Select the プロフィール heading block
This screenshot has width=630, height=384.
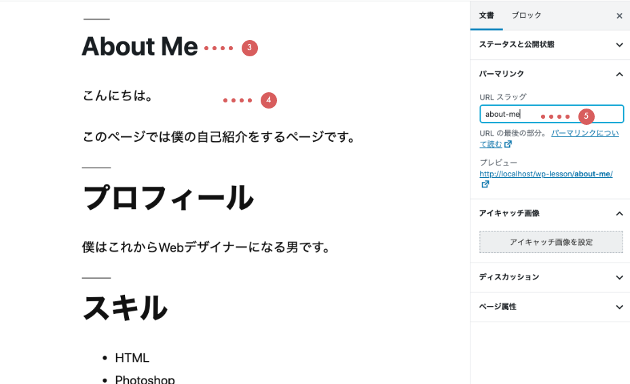tap(168, 198)
